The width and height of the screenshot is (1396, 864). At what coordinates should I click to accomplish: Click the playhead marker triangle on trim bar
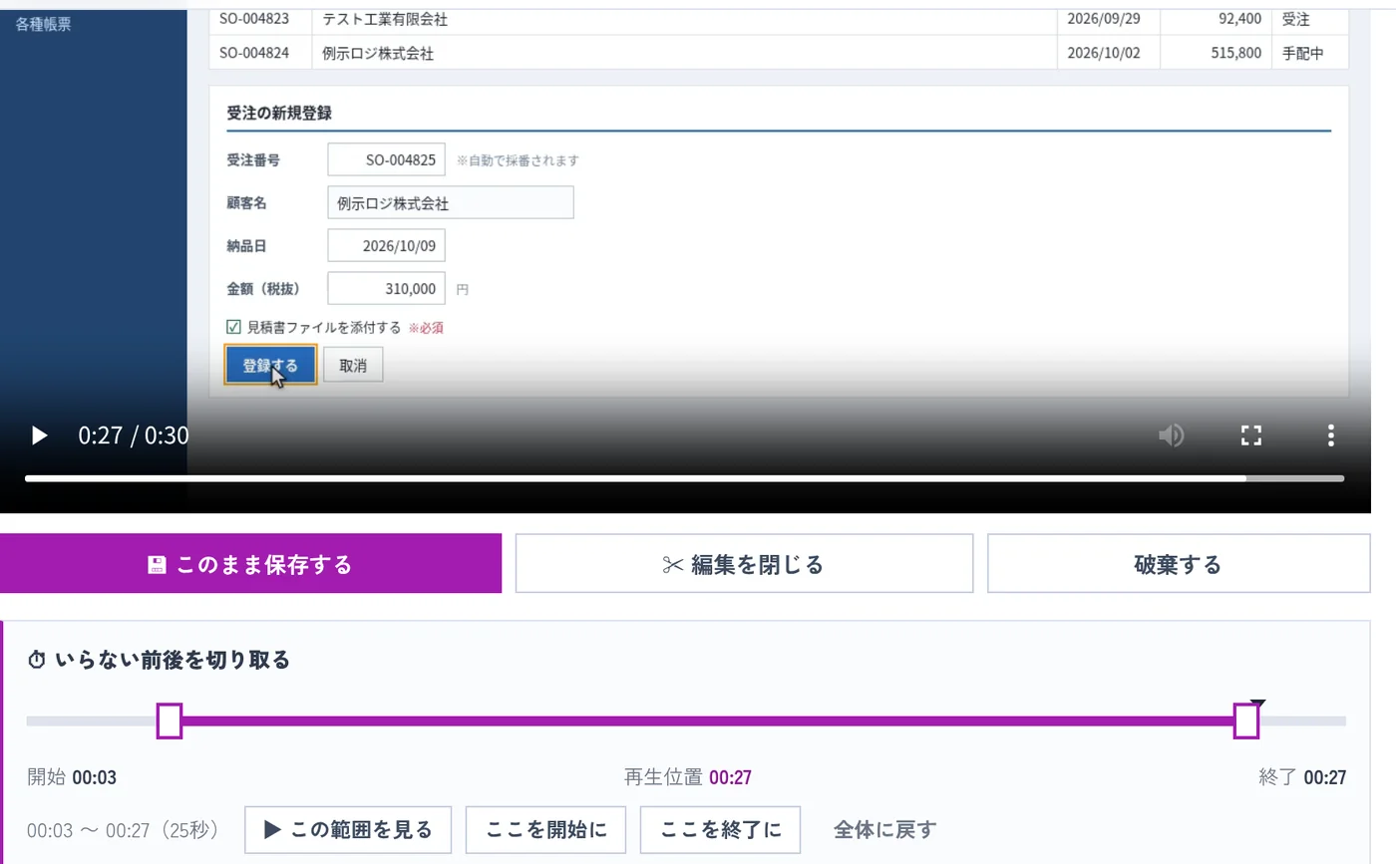pyautogui.click(x=1258, y=704)
